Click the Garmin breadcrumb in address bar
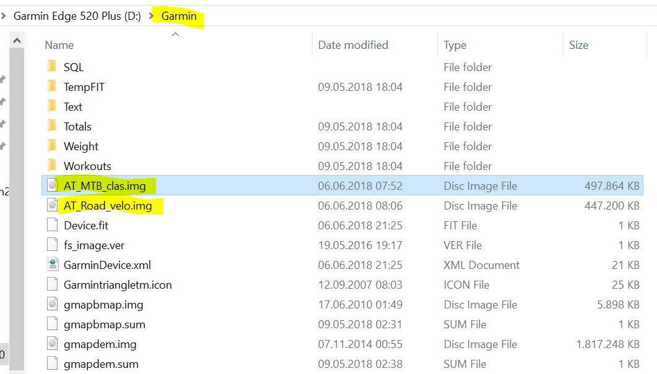657x374 pixels. click(x=179, y=16)
